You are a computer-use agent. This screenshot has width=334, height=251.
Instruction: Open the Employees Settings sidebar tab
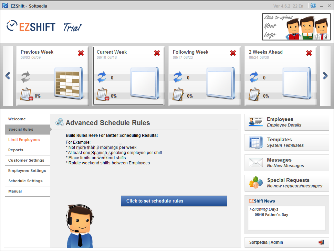pyautogui.click(x=27, y=171)
